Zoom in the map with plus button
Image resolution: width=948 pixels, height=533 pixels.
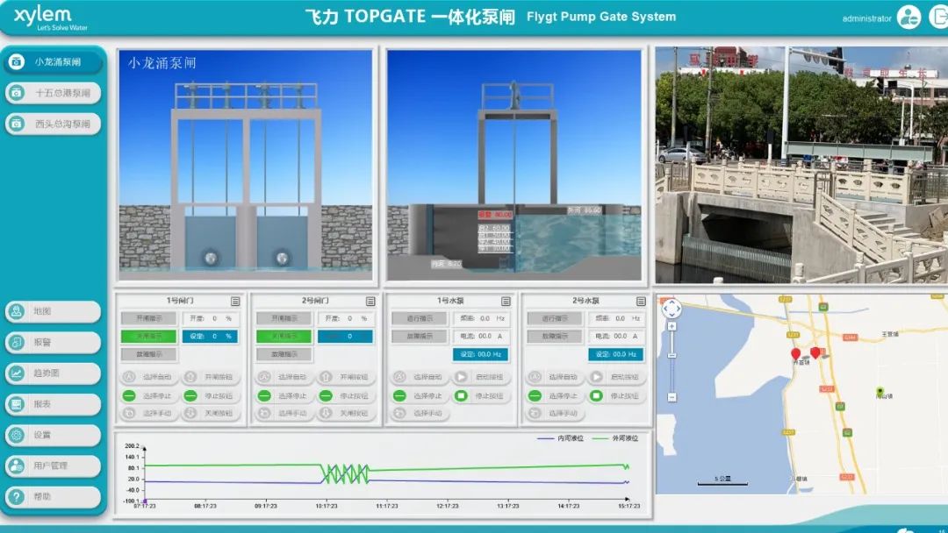pos(671,327)
